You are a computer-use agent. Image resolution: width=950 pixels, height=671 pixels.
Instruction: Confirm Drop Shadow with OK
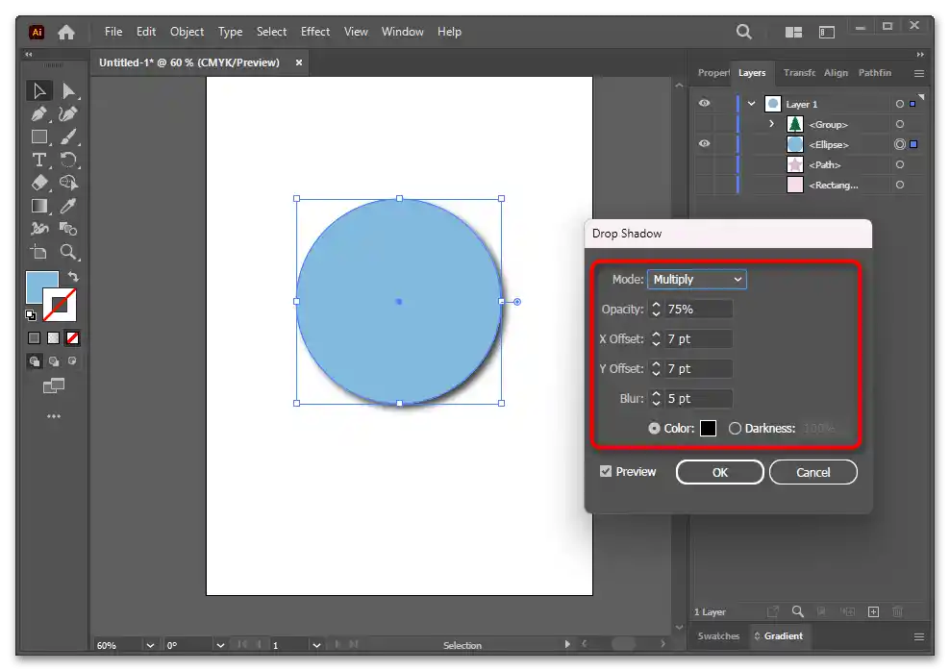point(719,472)
